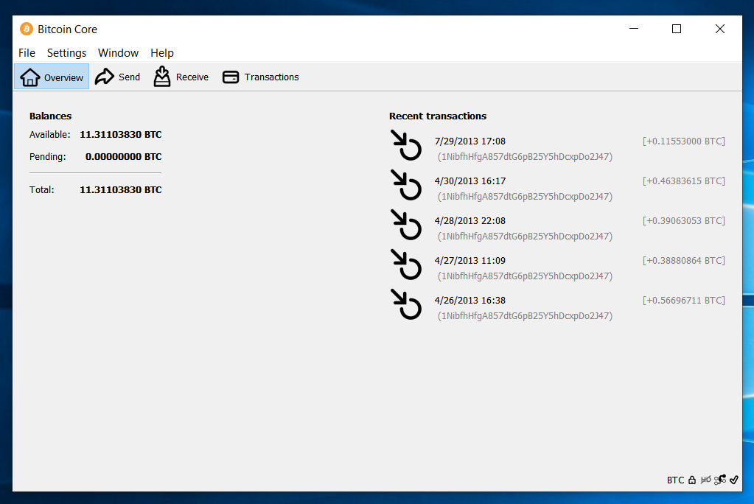Click the Bitcoin Core logo in title bar
This screenshot has width=754, height=504.
click(27, 29)
